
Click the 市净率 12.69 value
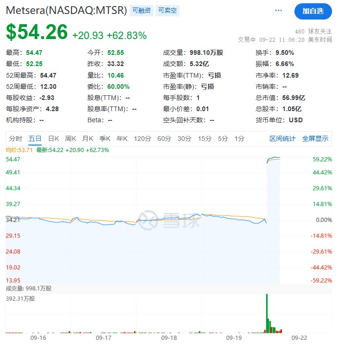coord(290,75)
